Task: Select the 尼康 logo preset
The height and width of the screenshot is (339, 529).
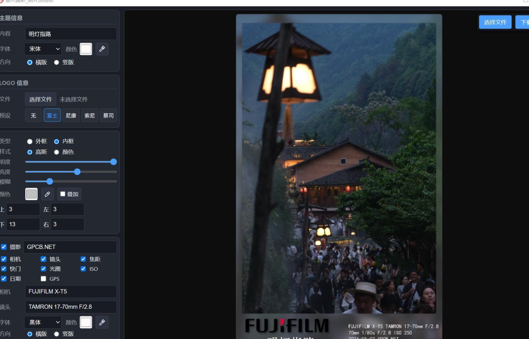Action: [71, 115]
